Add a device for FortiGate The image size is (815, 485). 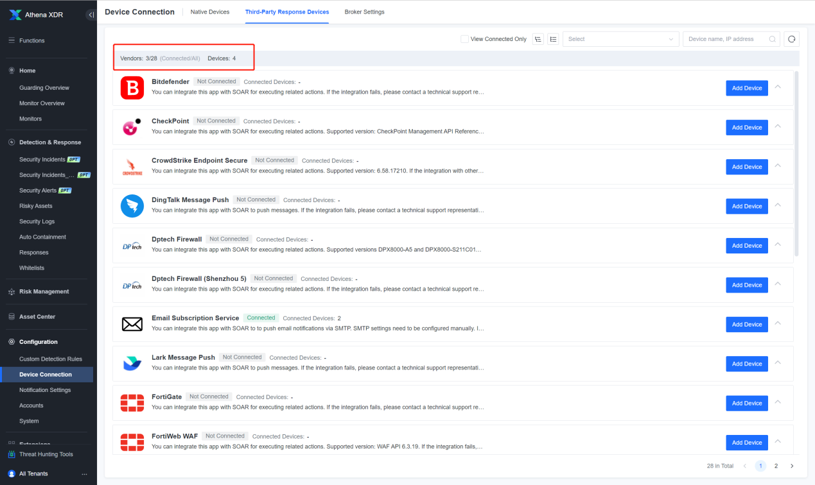tap(747, 404)
